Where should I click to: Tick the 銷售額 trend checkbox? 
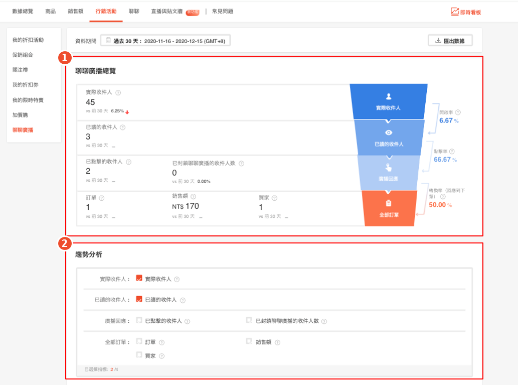click(x=249, y=341)
